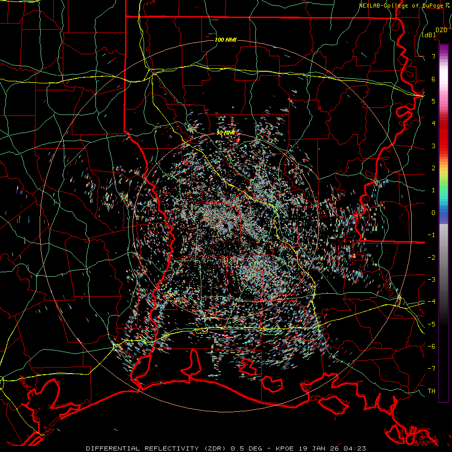Click the 3 value on color scale
This screenshot has height=452, width=452.
pos(433,146)
